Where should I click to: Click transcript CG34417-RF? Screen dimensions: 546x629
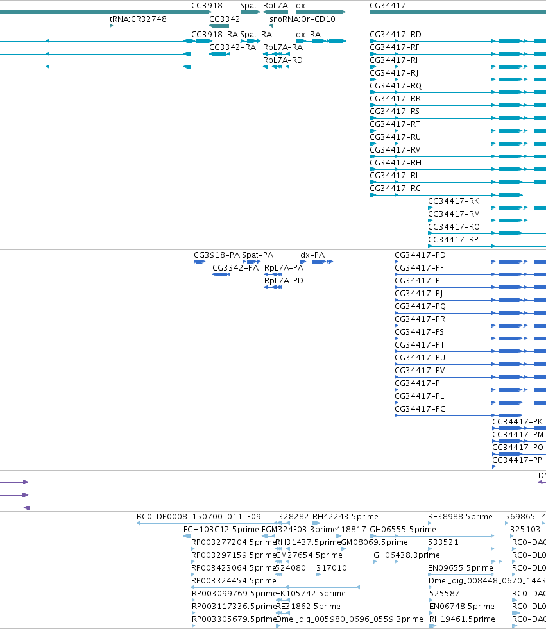pos(394,47)
